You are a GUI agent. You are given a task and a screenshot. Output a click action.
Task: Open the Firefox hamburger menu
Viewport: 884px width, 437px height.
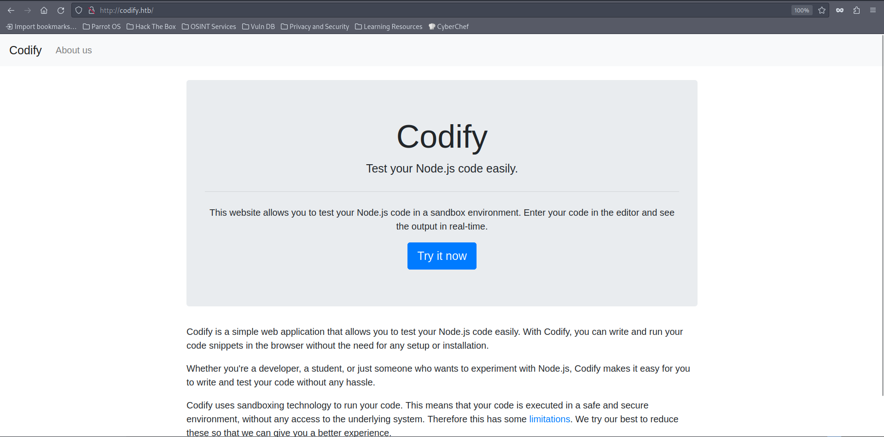(x=873, y=10)
